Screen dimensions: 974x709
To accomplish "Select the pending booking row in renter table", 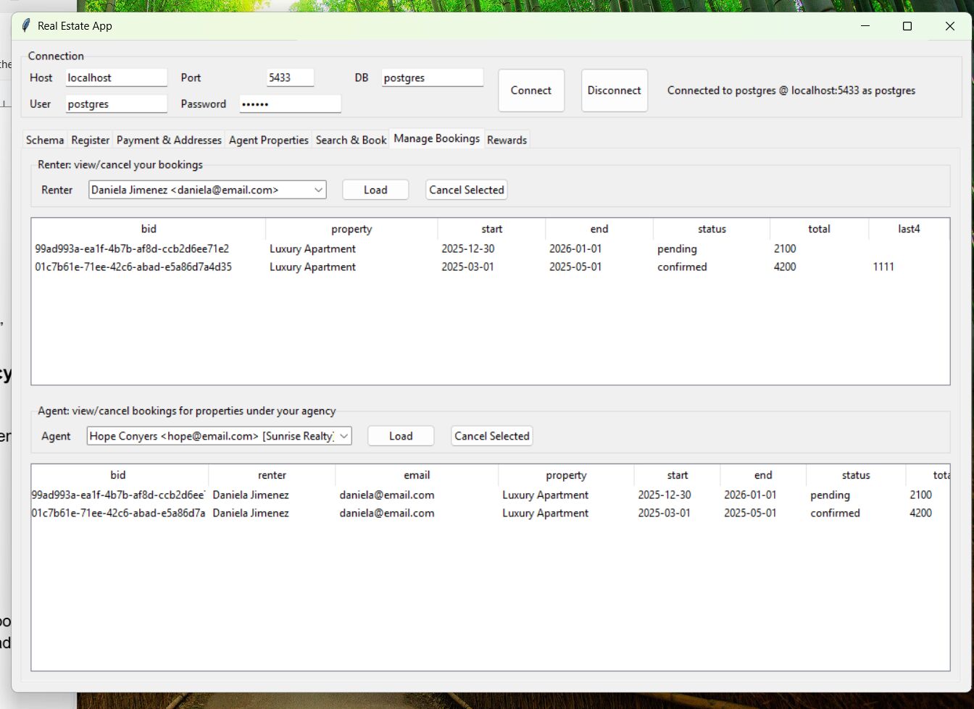I will coord(490,248).
